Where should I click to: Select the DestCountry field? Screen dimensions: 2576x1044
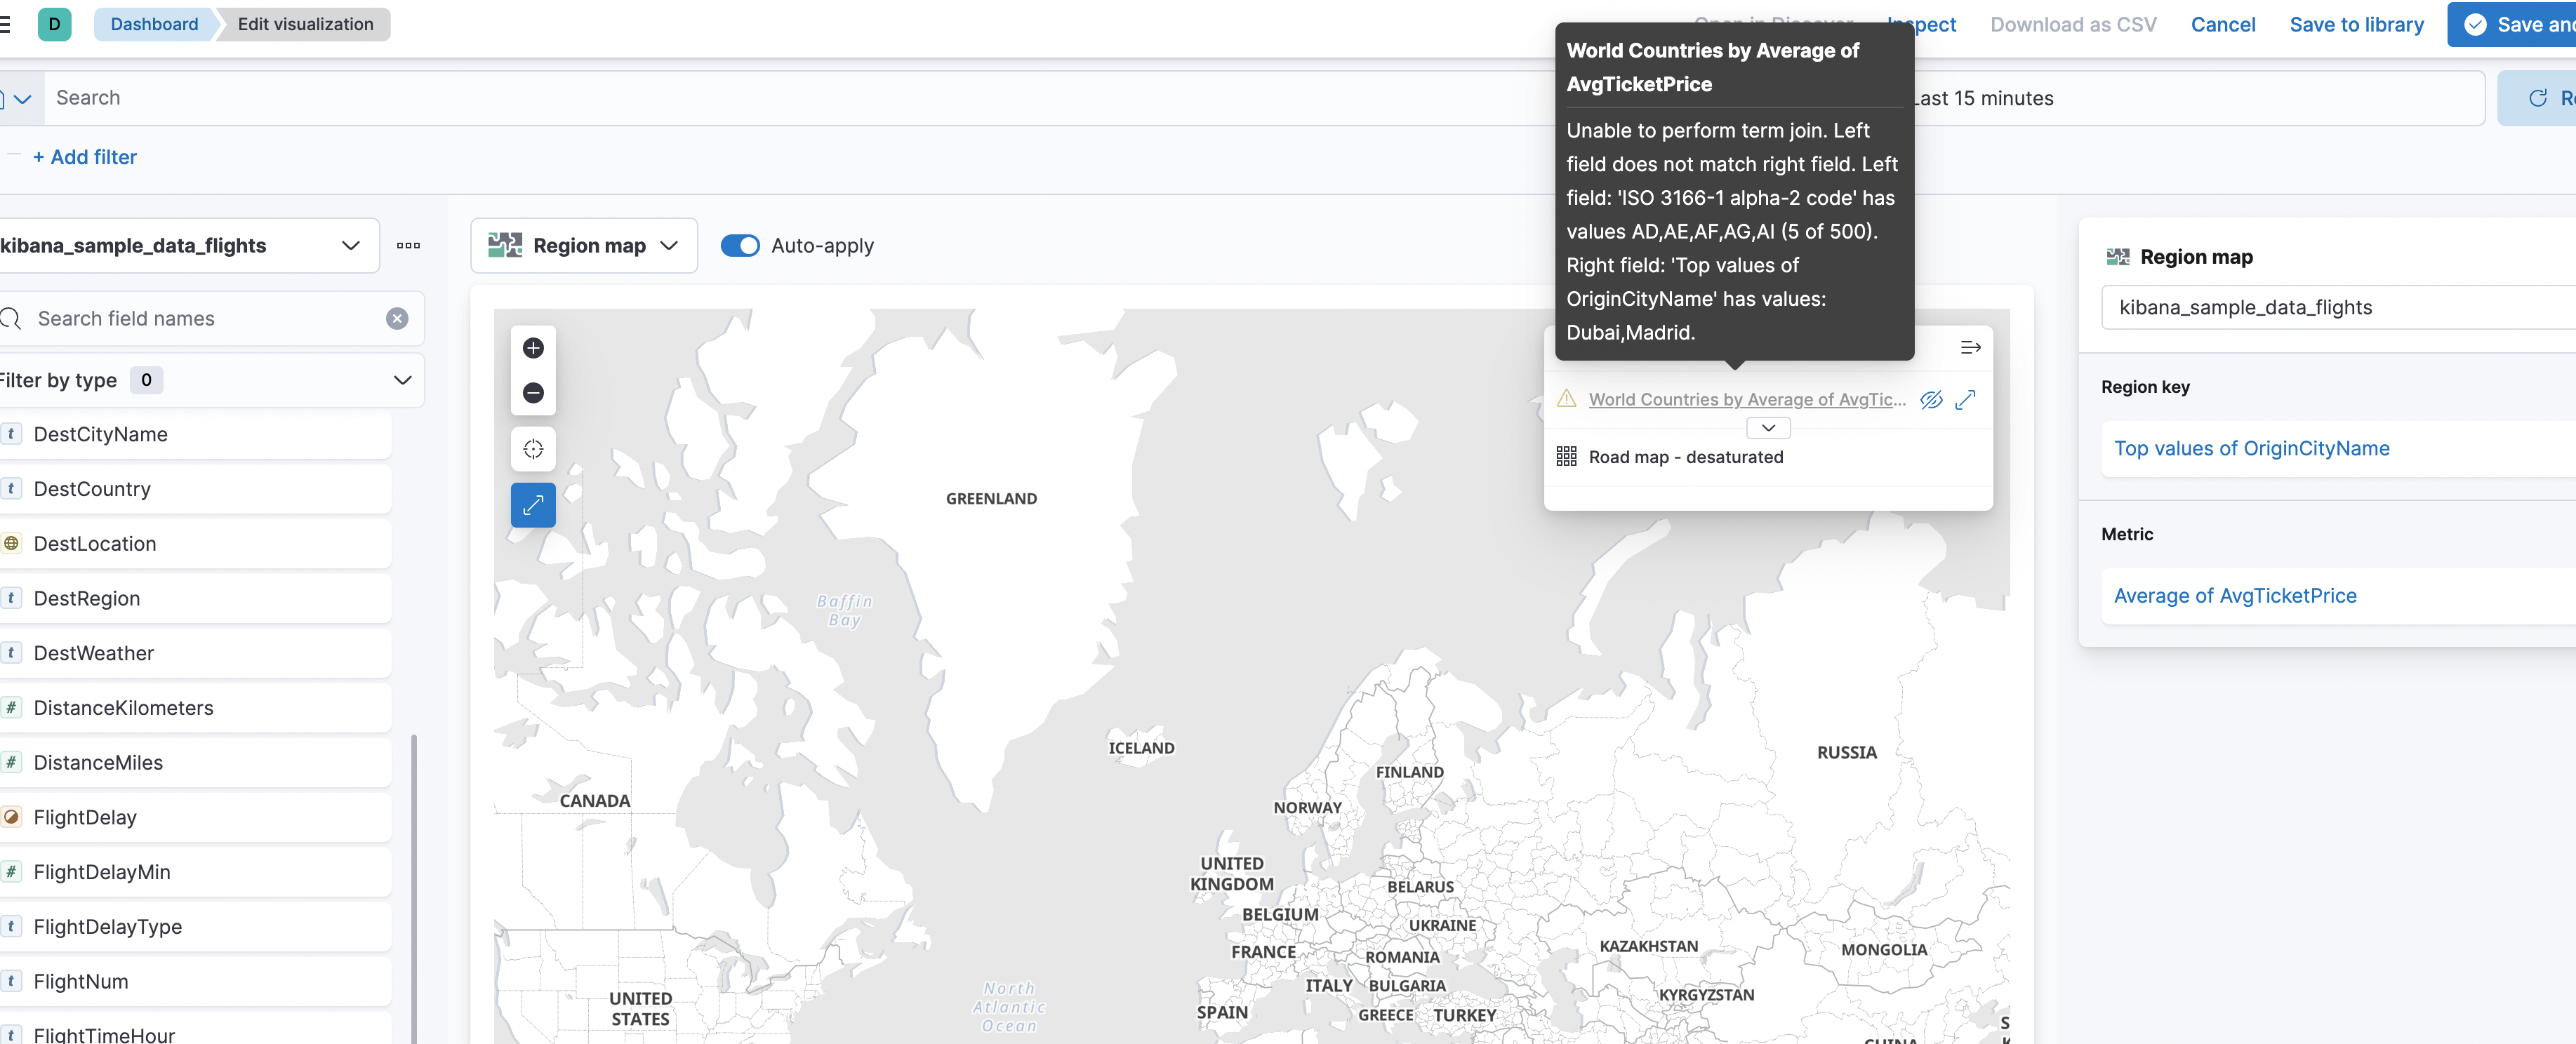tap(195, 489)
